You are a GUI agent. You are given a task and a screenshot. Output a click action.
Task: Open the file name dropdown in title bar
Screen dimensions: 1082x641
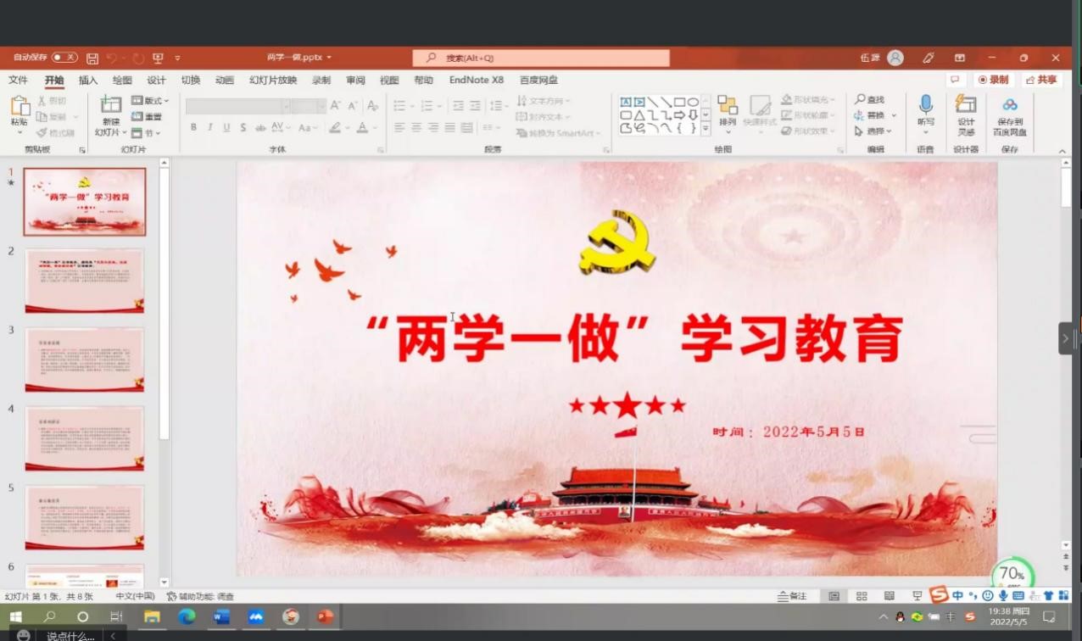pyautogui.click(x=329, y=58)
